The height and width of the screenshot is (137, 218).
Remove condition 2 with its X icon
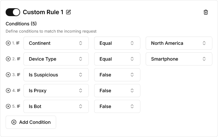click(8, 59)
